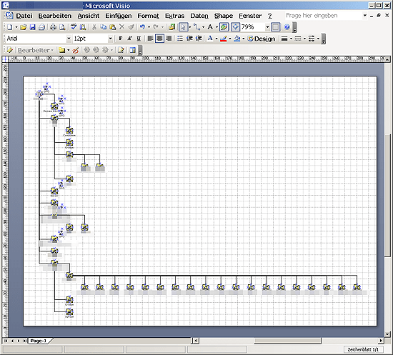Expand the New drawing dropdown arrow

click(x=16, y=27)
